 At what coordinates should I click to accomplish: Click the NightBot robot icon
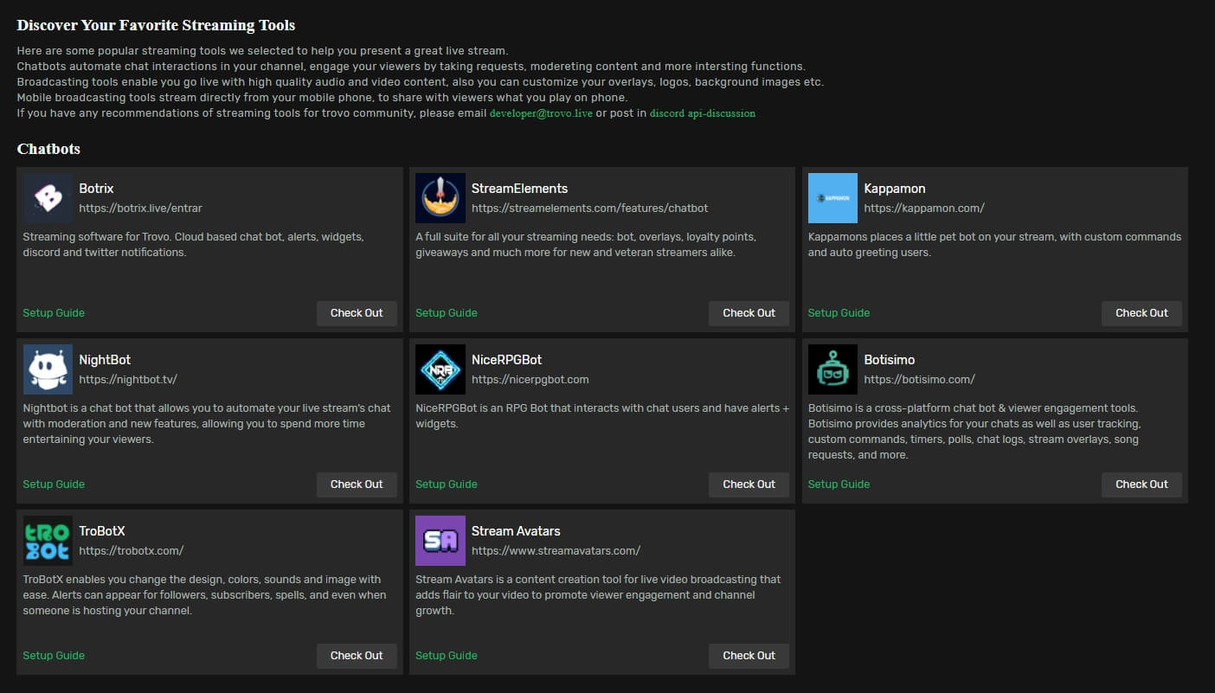[x=47, y=369]
